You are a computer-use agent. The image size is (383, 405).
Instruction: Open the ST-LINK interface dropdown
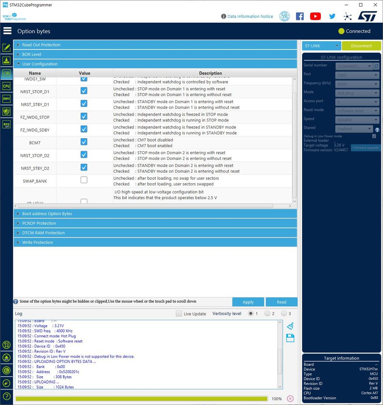click(x=321, y=46)
